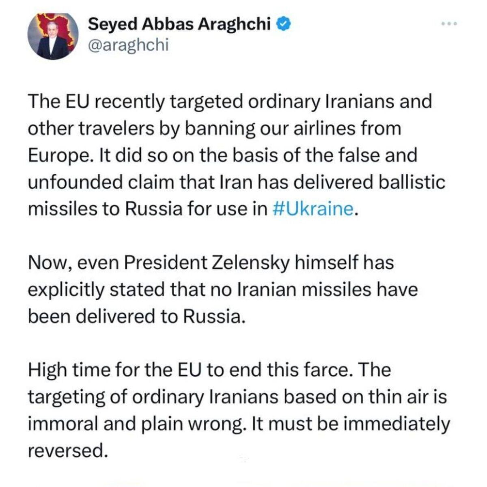Click the display name Seyed Abbas Araghchi
This screenshot has width=487, height=487.
pyautogui.click(x=179, y=25)
